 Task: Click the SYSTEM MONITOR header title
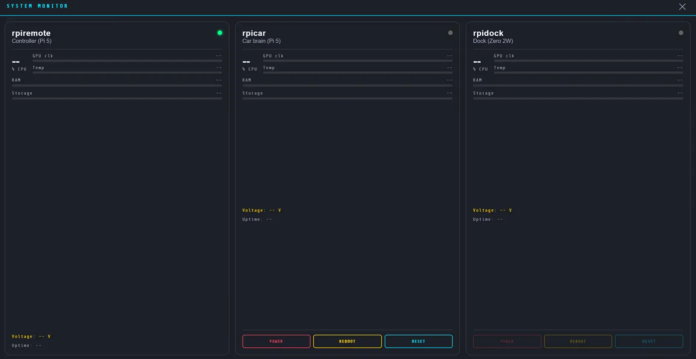coord(37,6)
